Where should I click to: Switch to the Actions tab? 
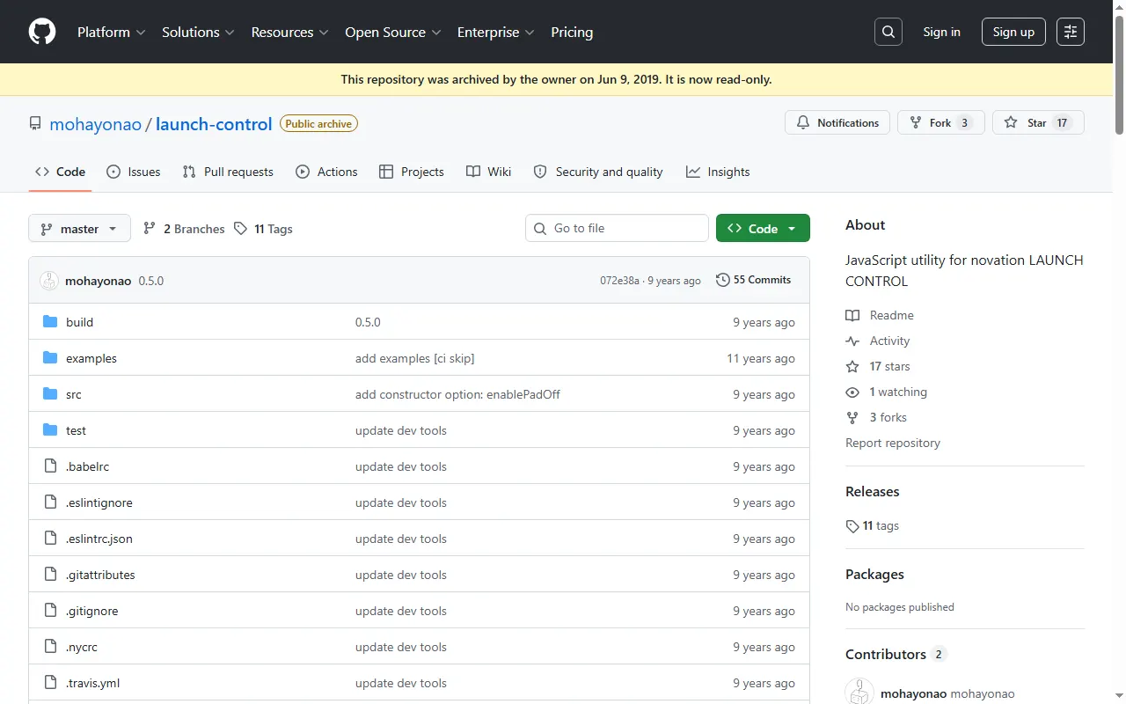326,172
